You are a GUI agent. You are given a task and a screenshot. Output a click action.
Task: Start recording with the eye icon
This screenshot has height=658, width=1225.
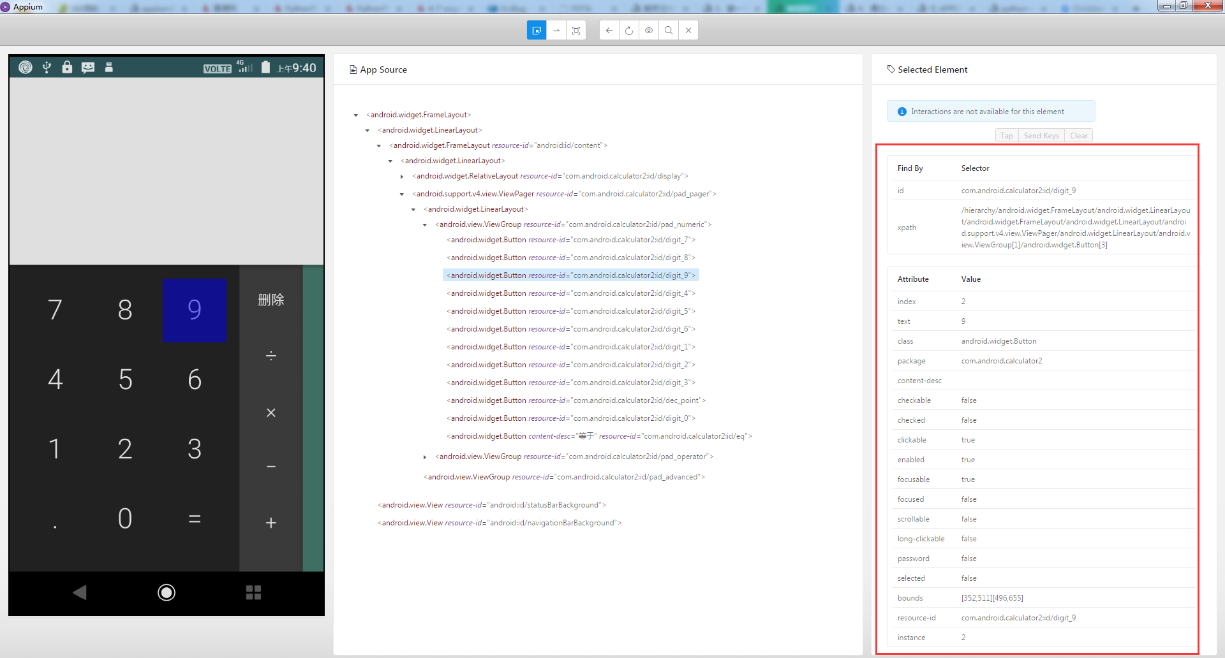(x=649, y=30)
